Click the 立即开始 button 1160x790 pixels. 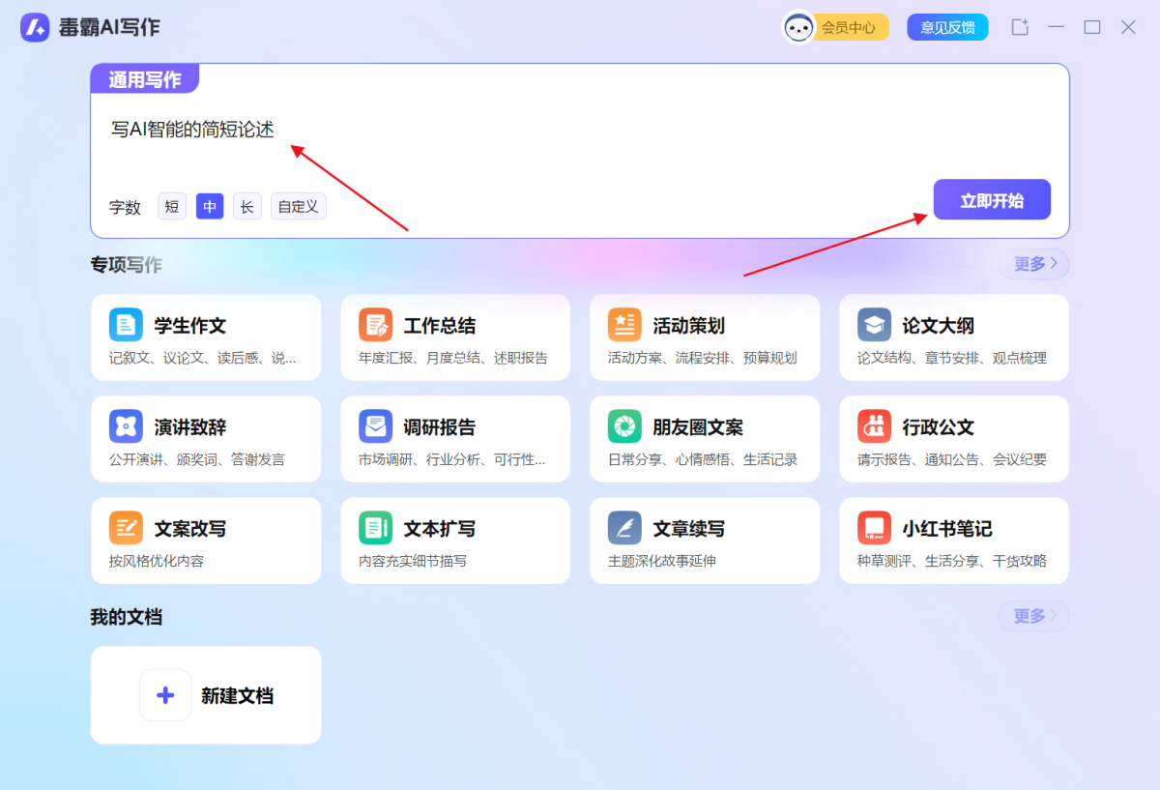992,200
